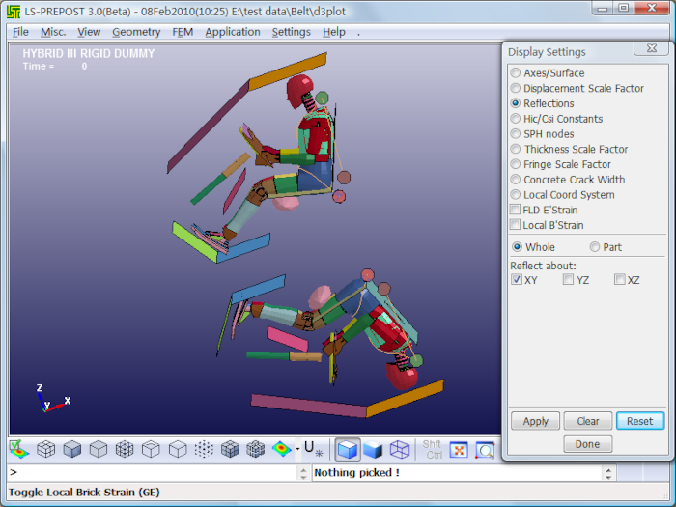Select the dotted point-cloud display icon
Screen dimensions: 676x507
204,449
